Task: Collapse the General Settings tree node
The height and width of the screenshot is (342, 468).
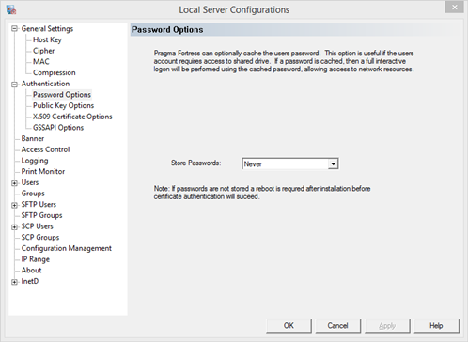Action: coord(14,29)
